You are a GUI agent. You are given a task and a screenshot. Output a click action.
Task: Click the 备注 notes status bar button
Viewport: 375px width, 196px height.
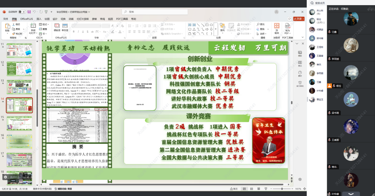click(234, 189)
